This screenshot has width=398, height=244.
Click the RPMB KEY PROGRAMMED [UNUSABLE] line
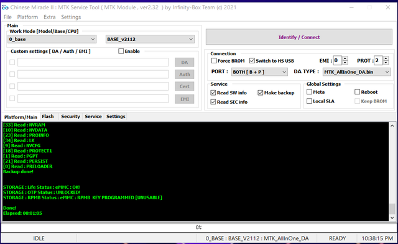coord(83,197)
